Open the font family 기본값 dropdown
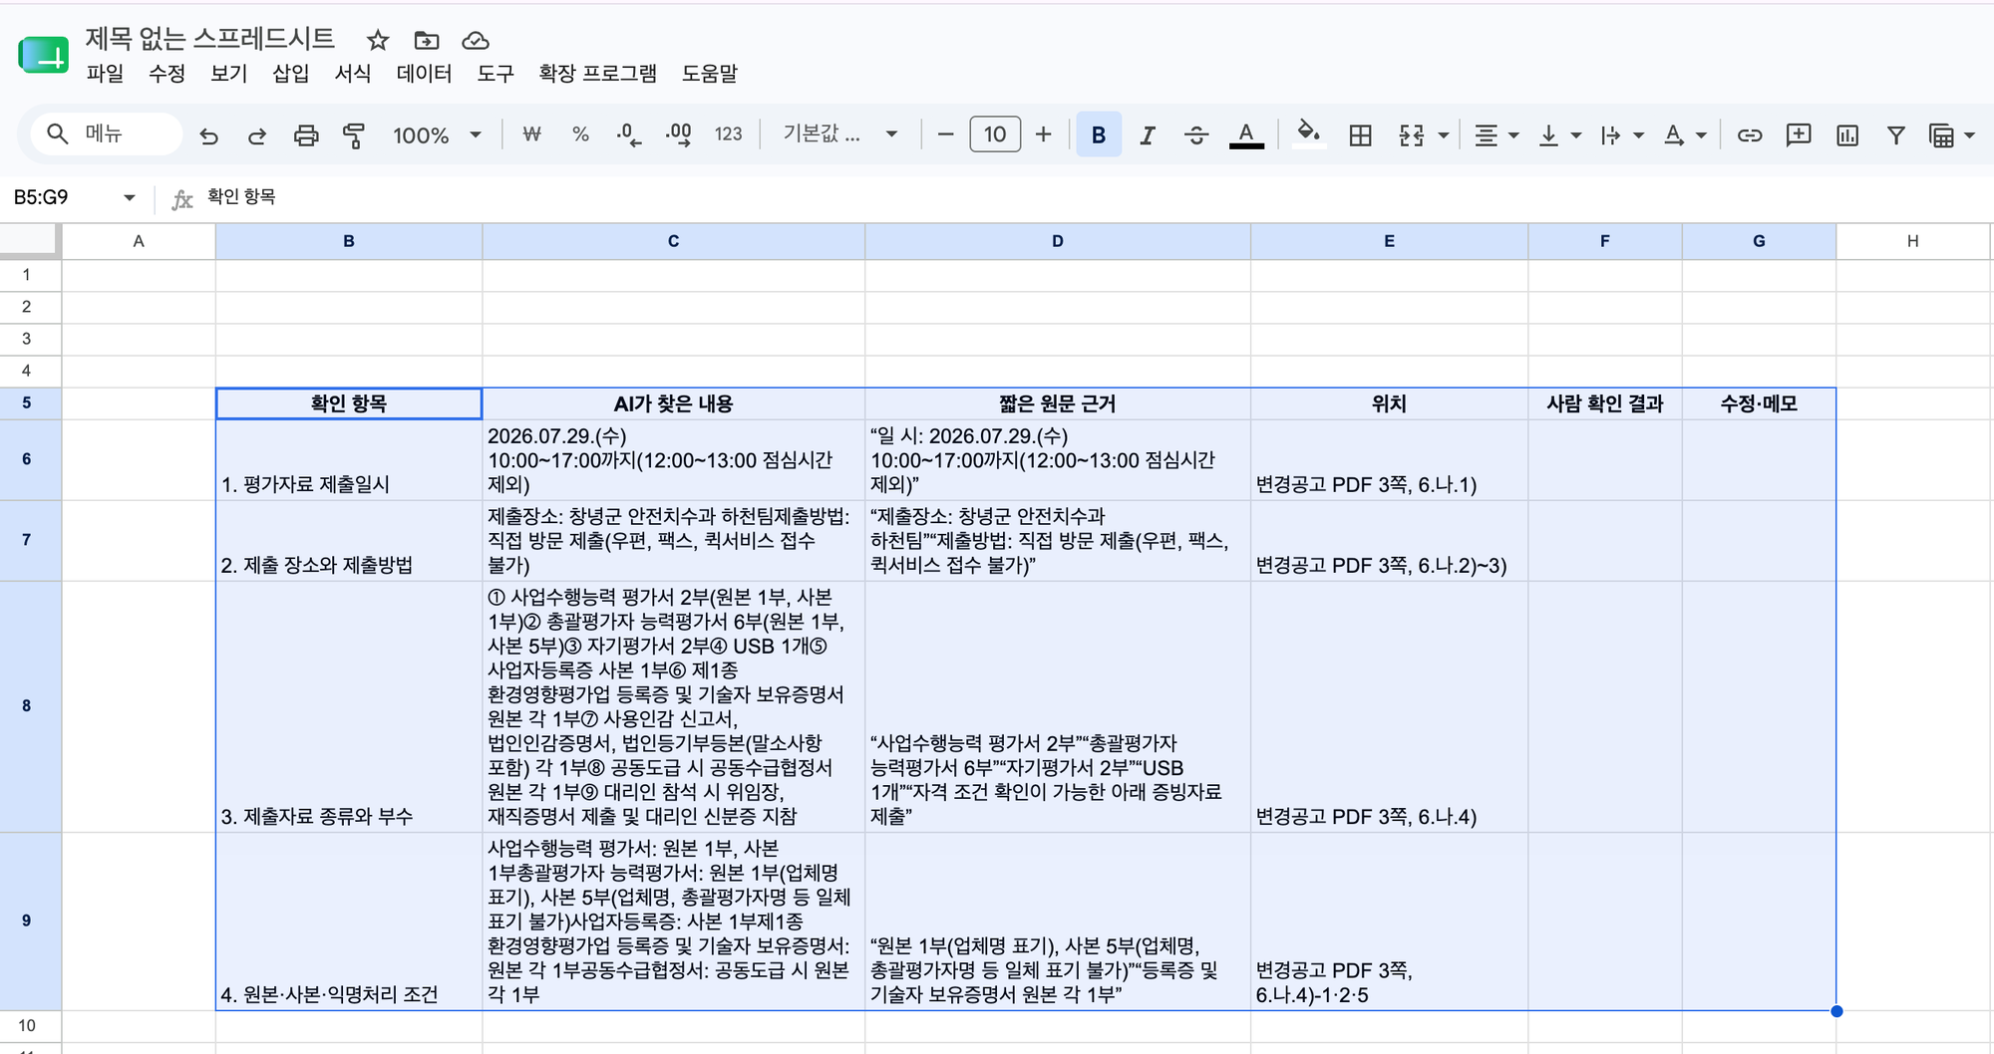This screenshot has width=1994, height=1054. tap(840, 134)
